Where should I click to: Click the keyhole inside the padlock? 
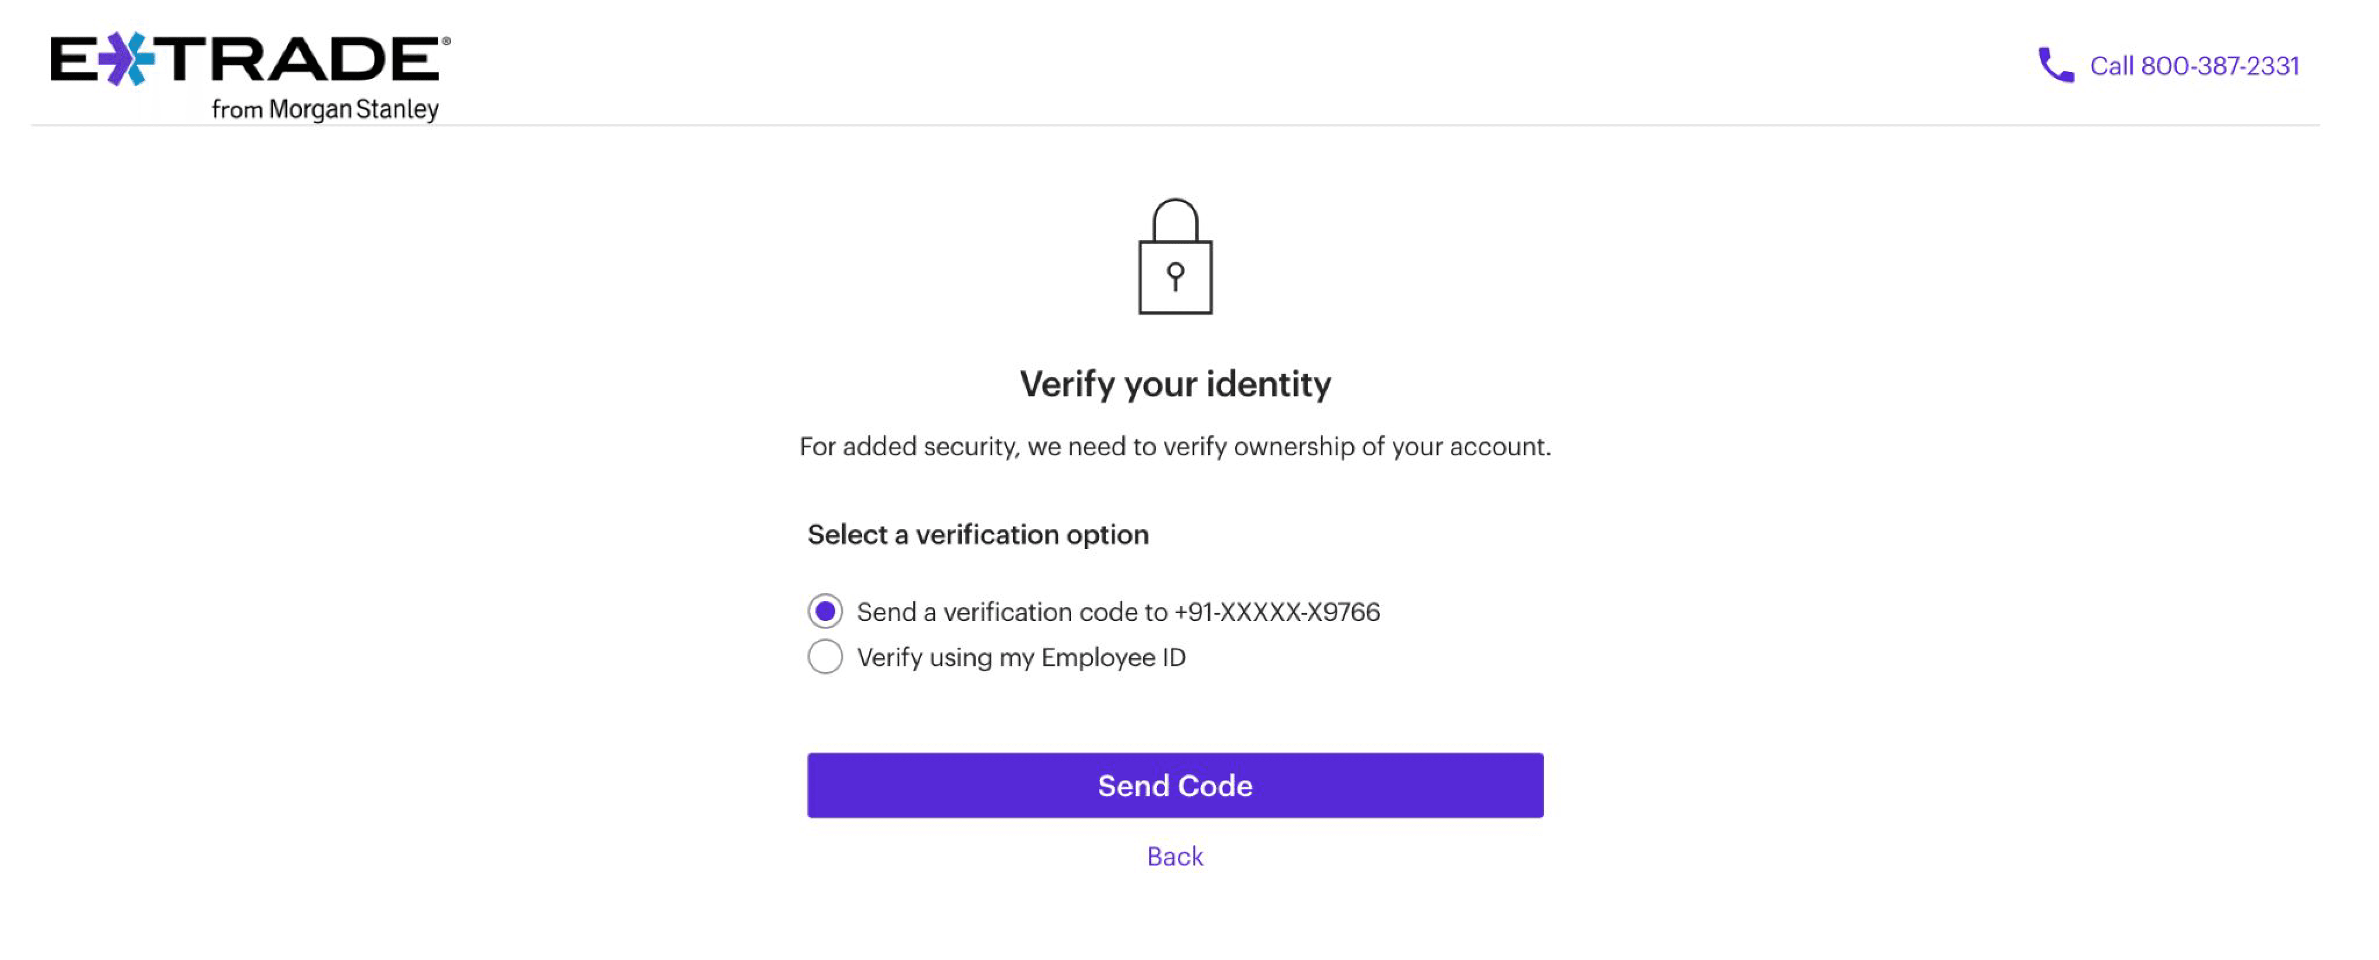click(1175, 275)
